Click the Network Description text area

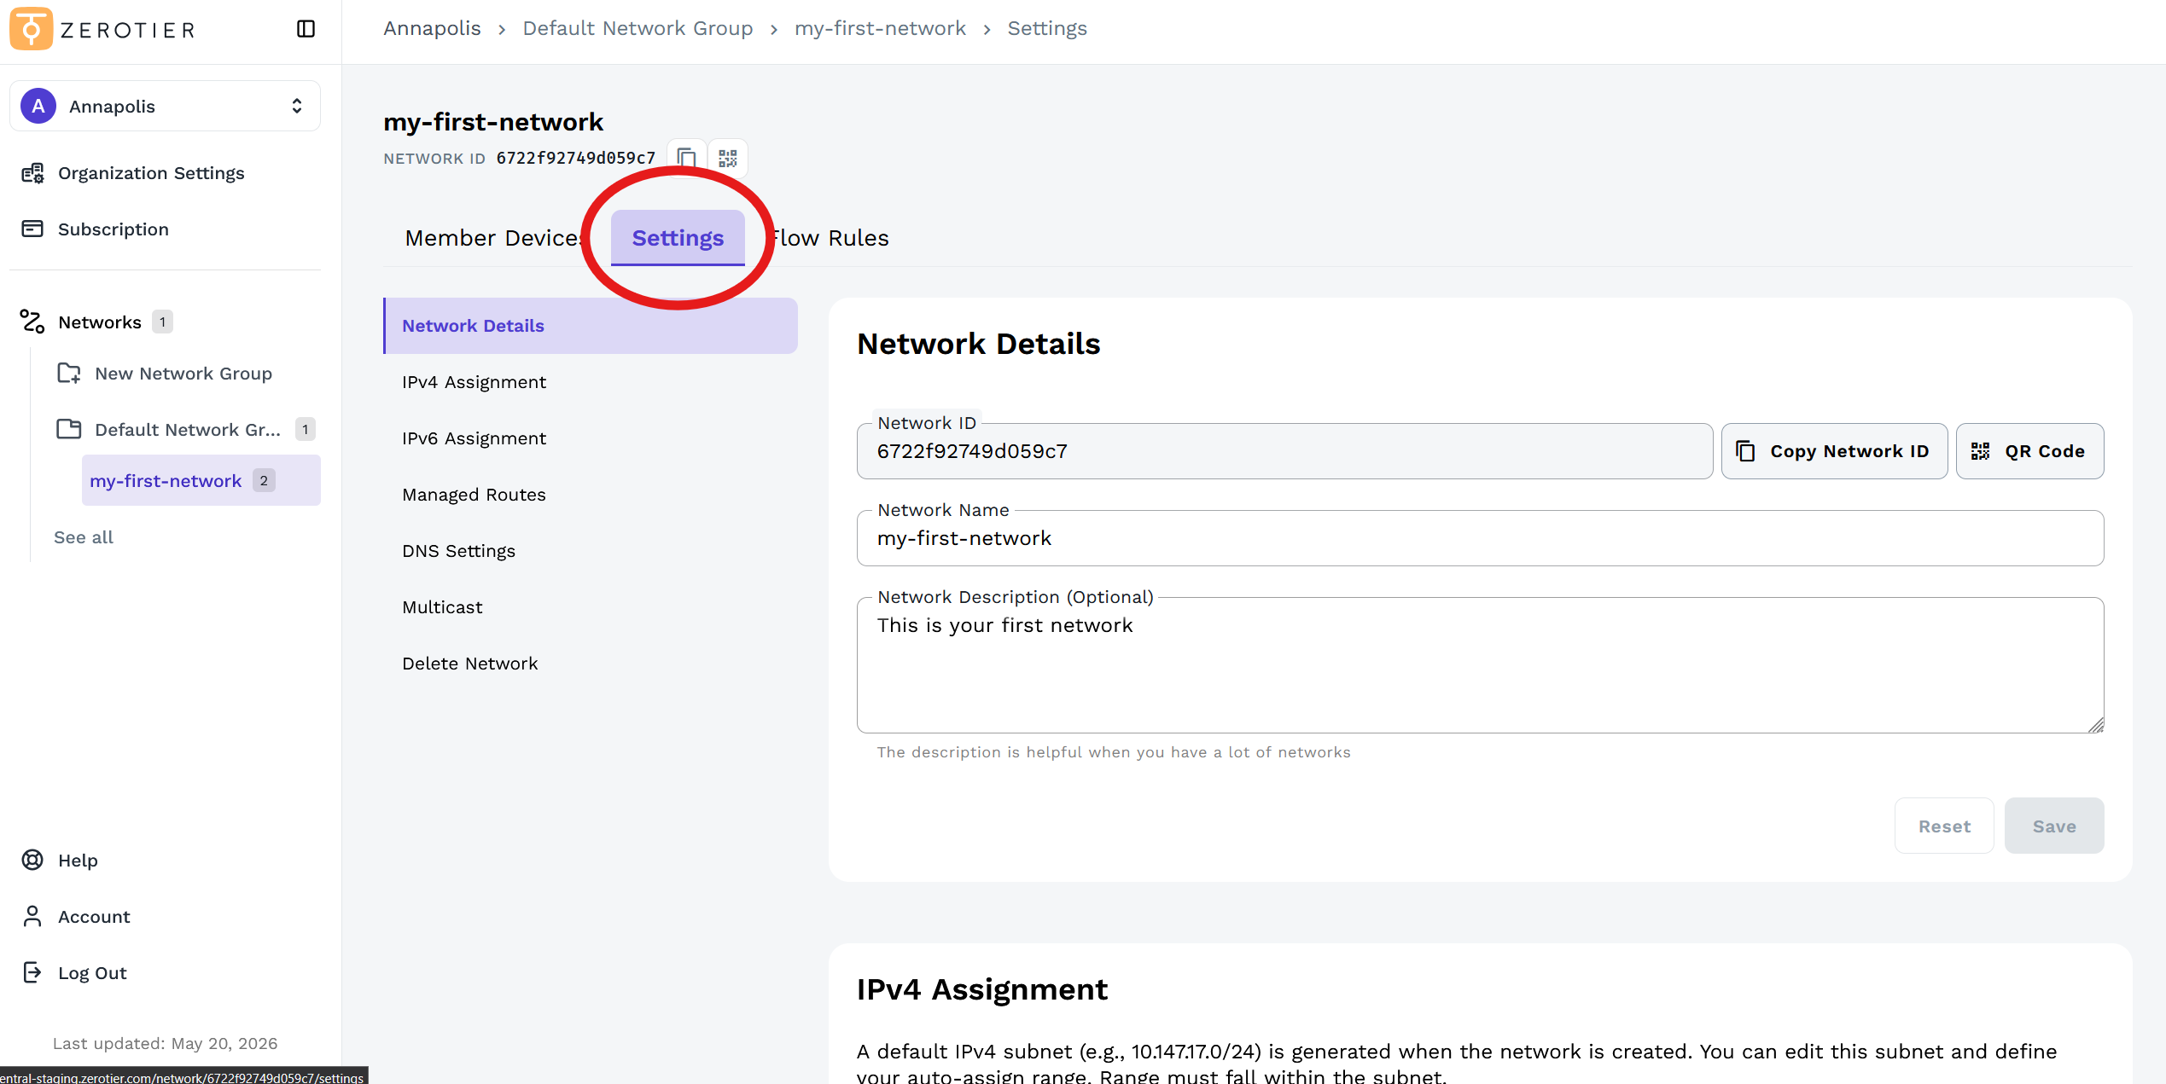click(1480, 665)
